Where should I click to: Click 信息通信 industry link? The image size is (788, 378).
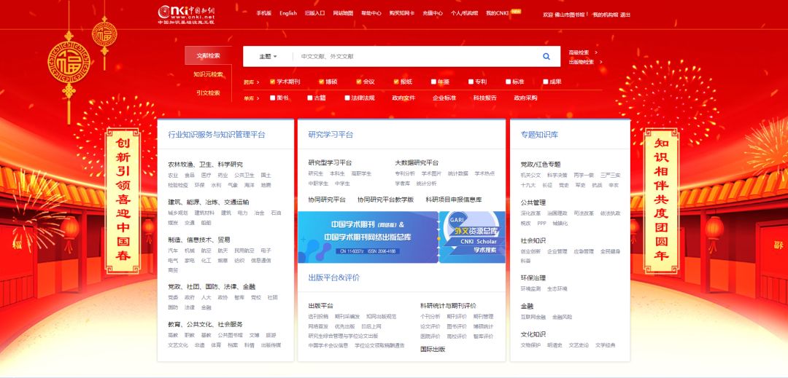[260, 260]
